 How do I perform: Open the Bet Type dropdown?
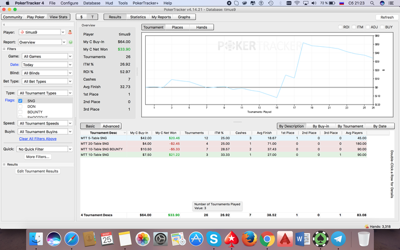click(x=47, y=82)
